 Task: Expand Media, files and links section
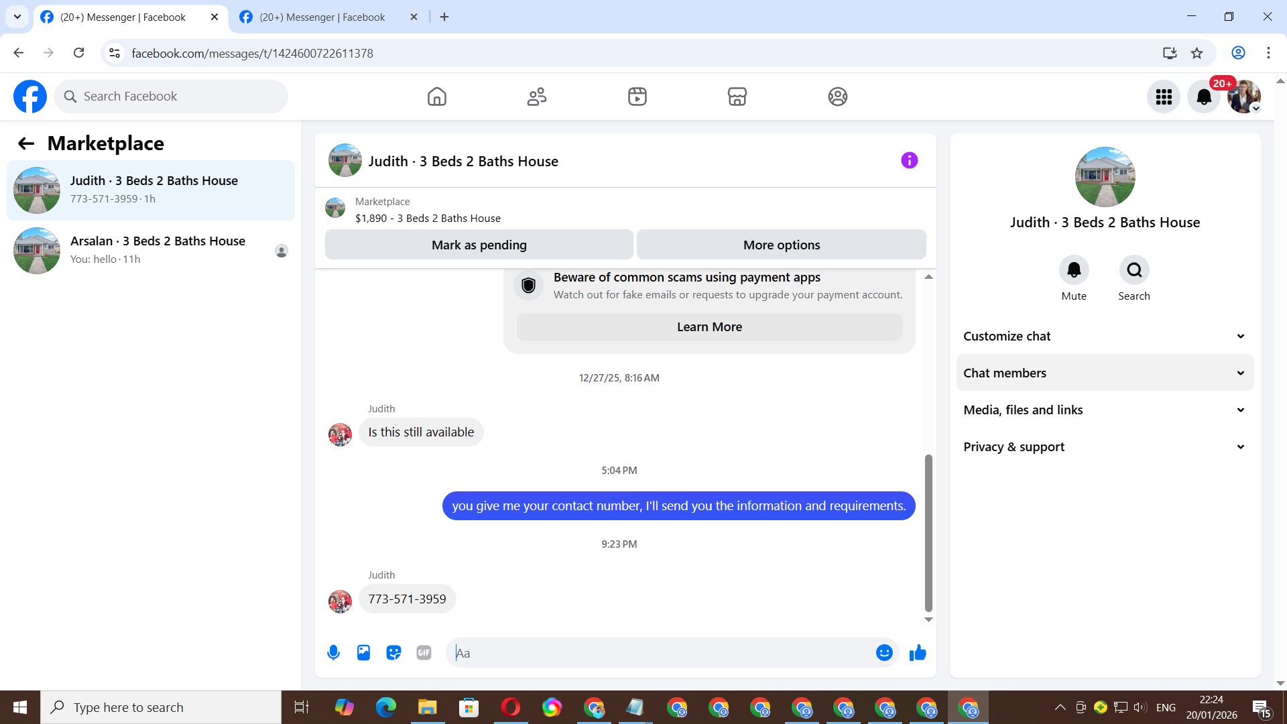point(1105,410)
